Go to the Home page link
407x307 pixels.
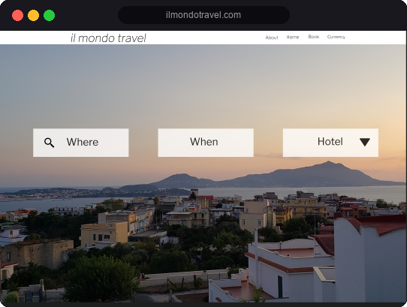(293, 37)
